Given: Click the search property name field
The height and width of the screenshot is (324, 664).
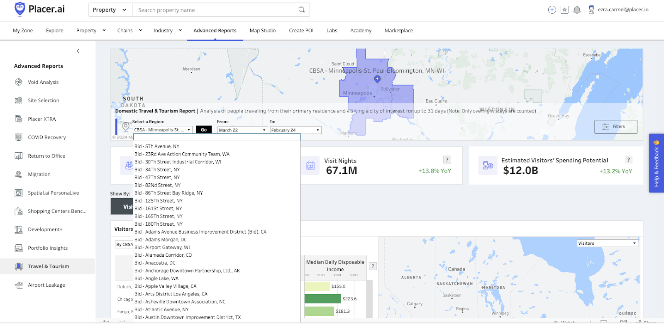Looking at the screenshot, I should tap(215, 10).
